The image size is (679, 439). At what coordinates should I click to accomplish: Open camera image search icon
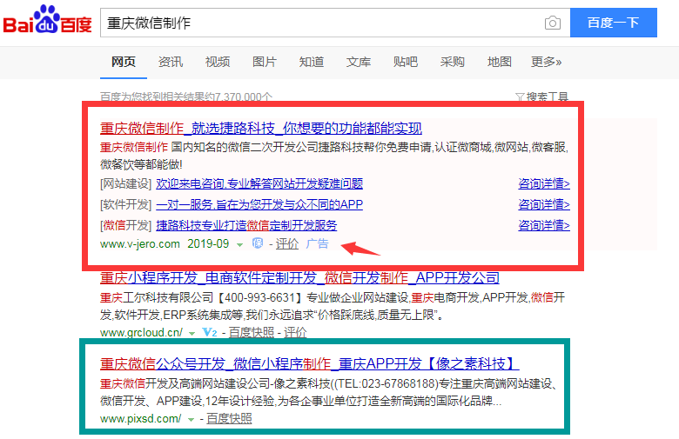552,23
